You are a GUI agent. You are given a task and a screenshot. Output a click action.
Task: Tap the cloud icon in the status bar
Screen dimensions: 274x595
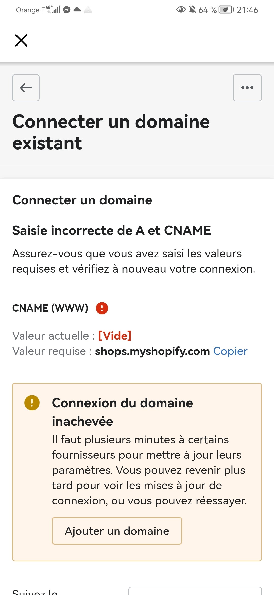pyautogui.click(x=77, y=10)
